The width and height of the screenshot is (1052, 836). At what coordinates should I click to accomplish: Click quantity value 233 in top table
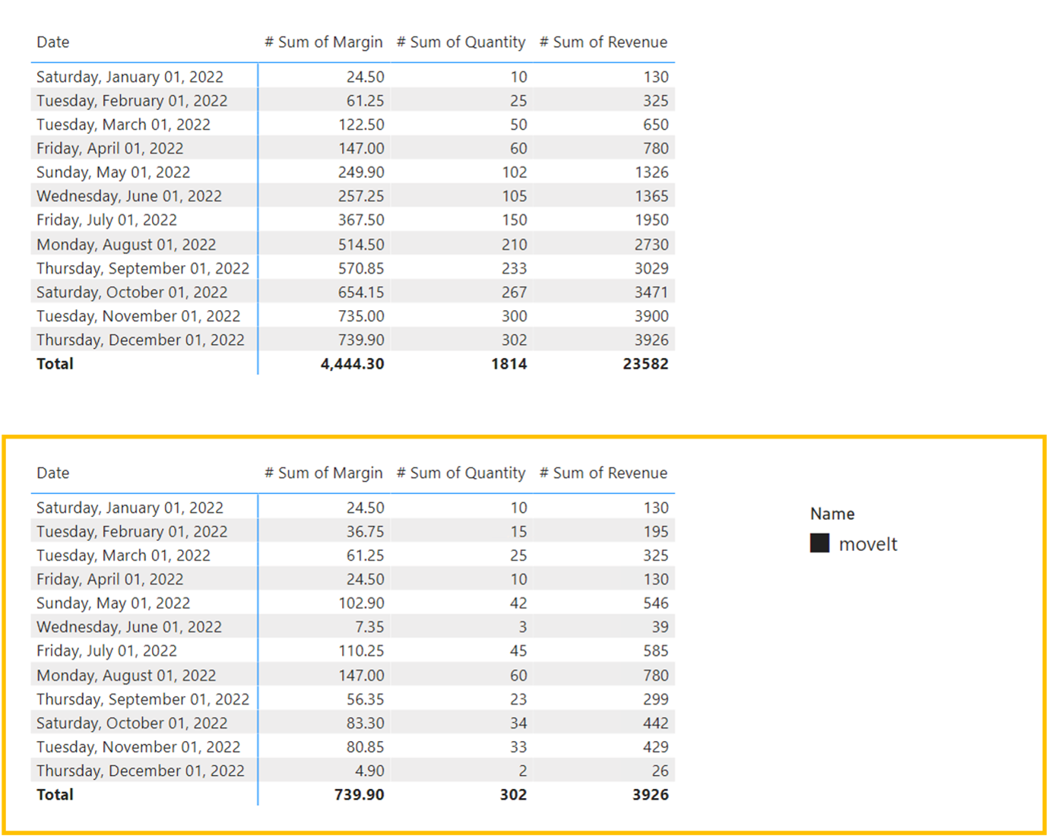[514, 268]
